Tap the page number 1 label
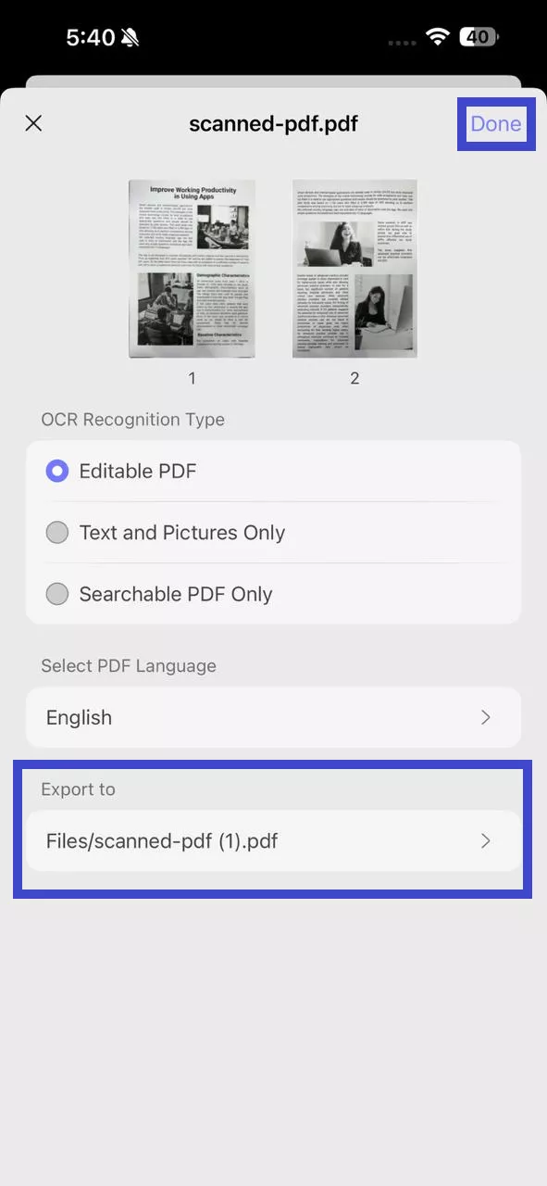 coord(192,378)
